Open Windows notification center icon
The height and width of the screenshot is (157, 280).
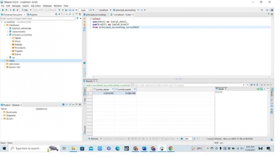click(x=268, y=148)
